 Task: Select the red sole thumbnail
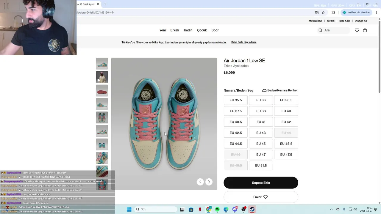pyautogui.click(x=102, y=91)
